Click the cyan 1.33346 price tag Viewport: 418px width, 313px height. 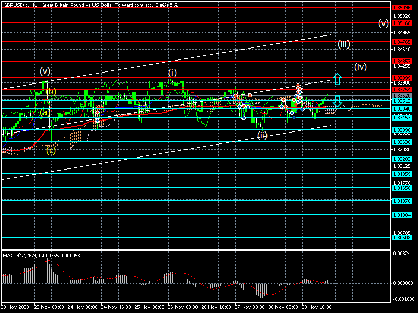[402, 109]
